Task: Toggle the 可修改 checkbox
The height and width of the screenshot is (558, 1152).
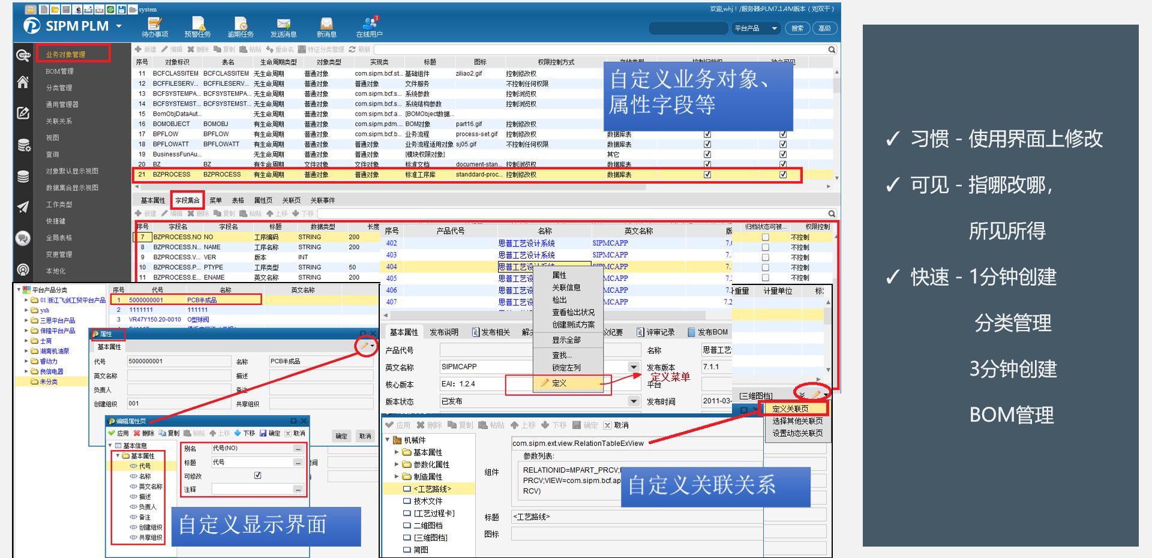Action: click(257, 475)
